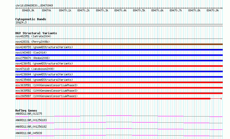Click the chr16:89469830..89470949 coordinate label
The width and height of the screenshot is (230, 139).
point(34,5)
